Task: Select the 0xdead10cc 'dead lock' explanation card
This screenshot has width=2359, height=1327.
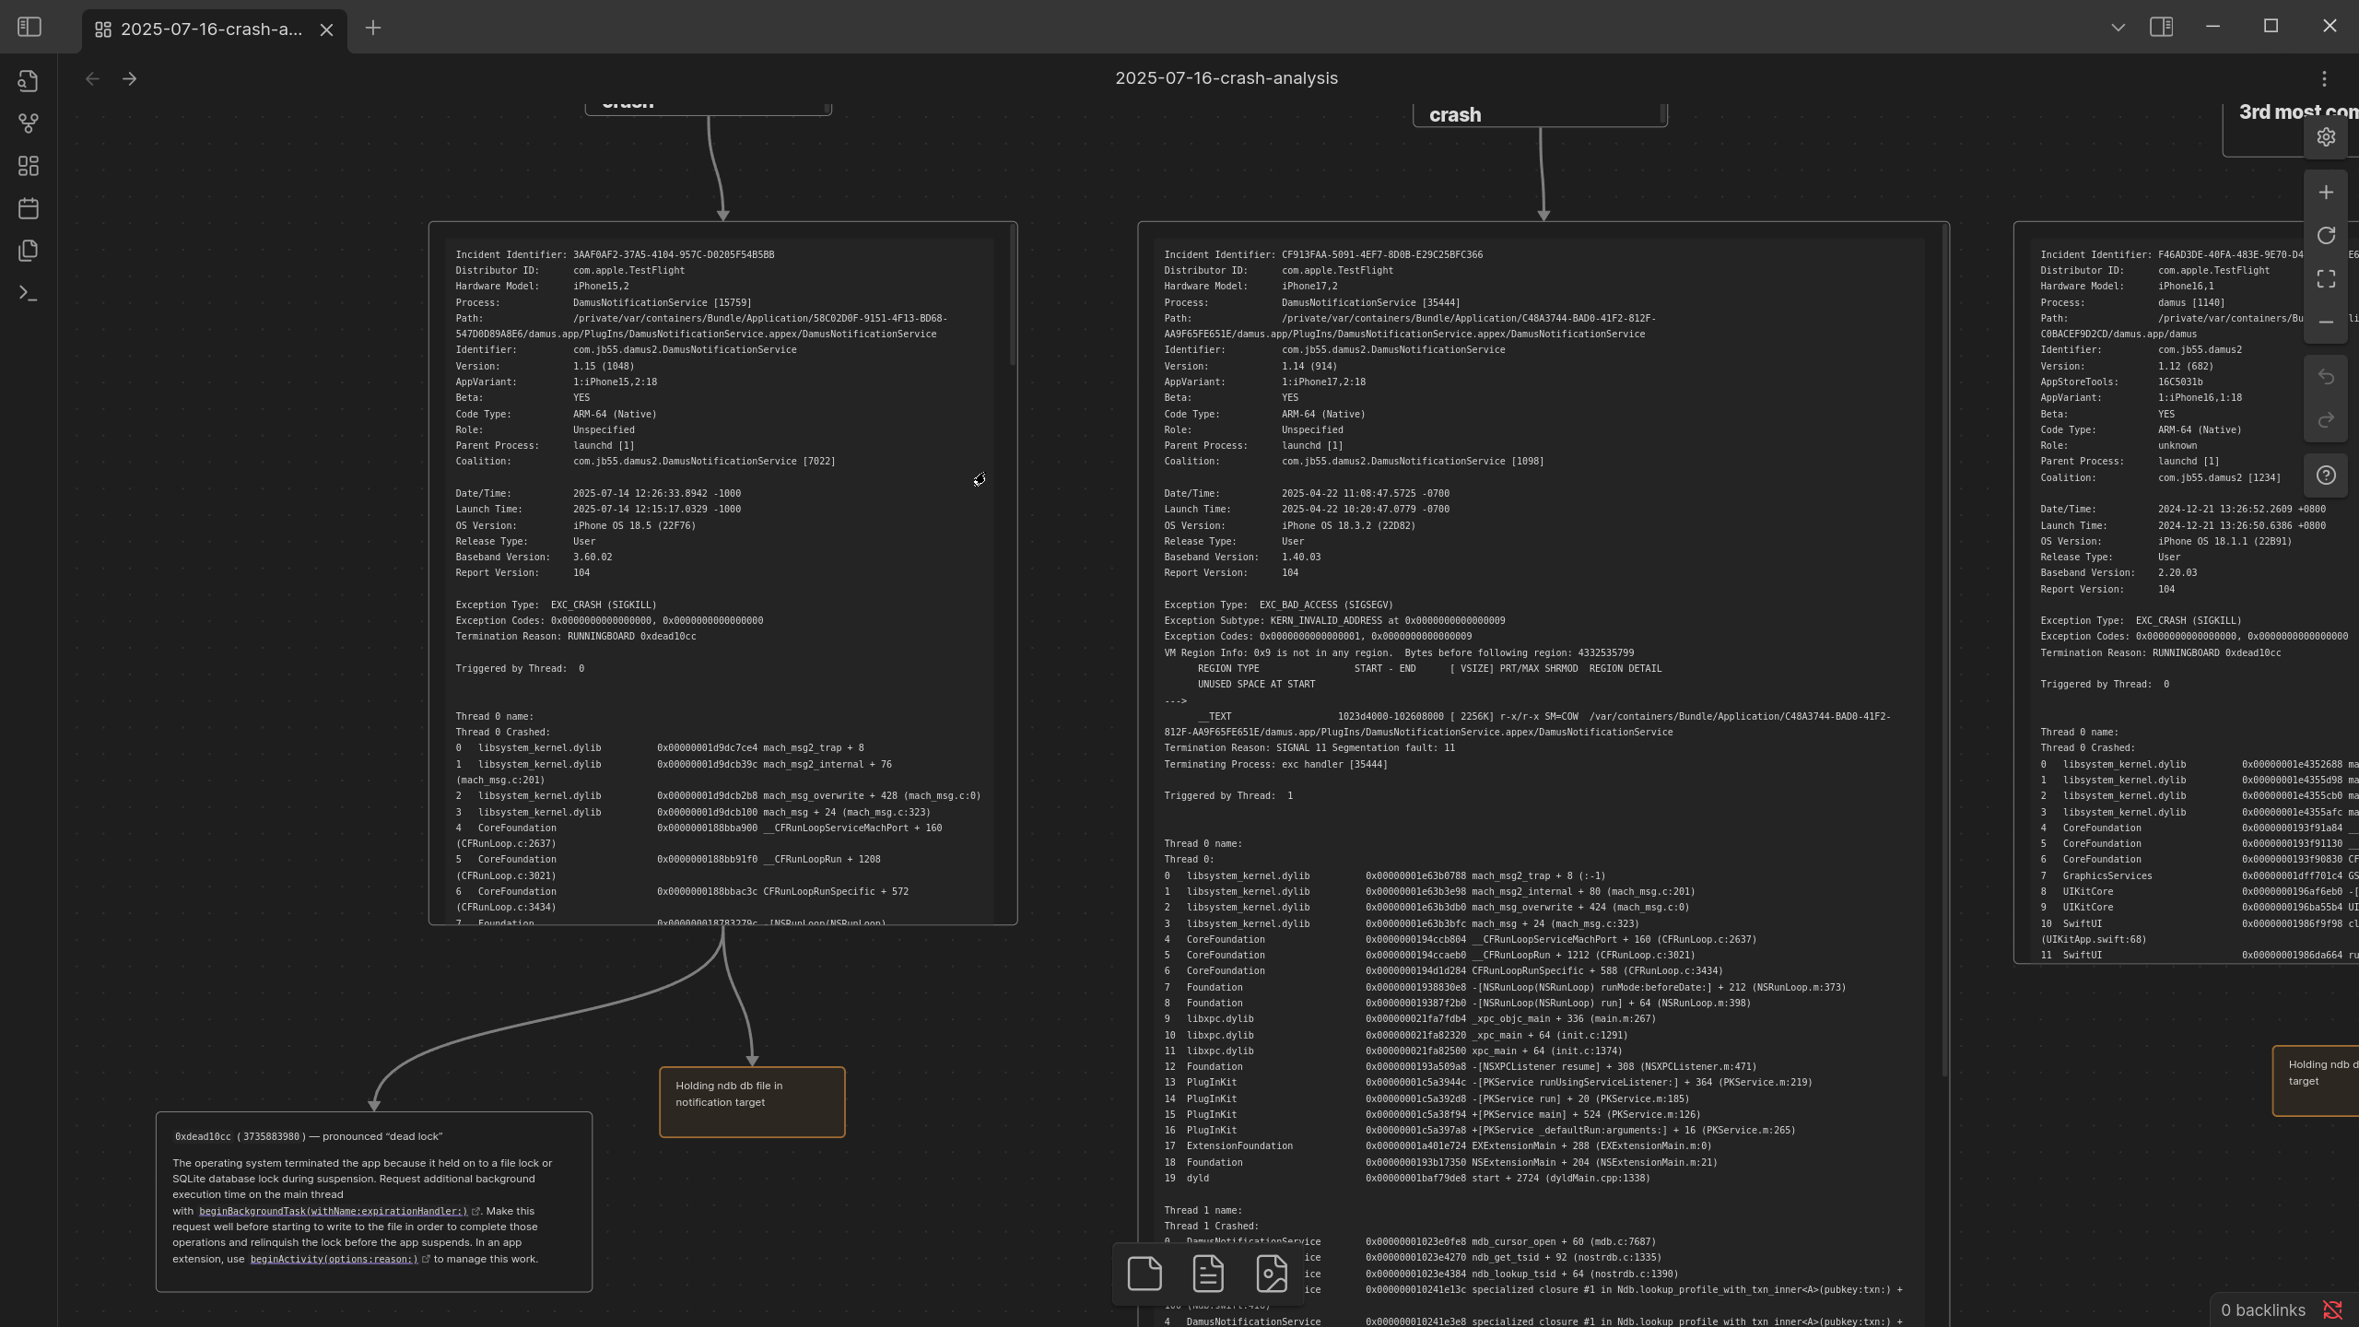Action: pyautogui.click(x=373, y=1202)
